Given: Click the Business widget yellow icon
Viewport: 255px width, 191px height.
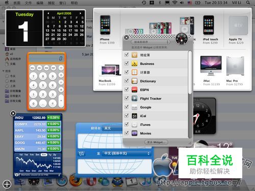Looking at the screenshot, I should pyautogui.click(x=135, y=64).
